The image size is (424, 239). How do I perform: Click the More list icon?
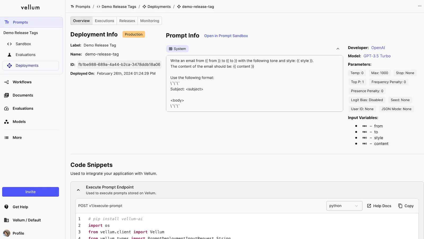(x=7, y=138)
